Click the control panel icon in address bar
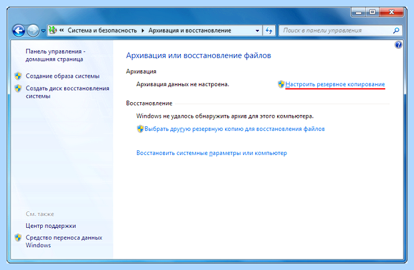Image resolution: width=414 pixels, height=270 pixels. click(53, 30)
